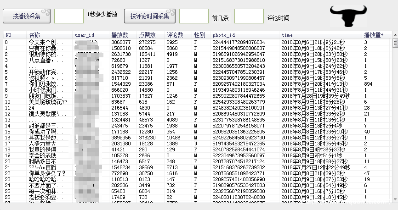Select row named 这视频。。...
This screenshot has height=210, width=398.
coord(198,78)
